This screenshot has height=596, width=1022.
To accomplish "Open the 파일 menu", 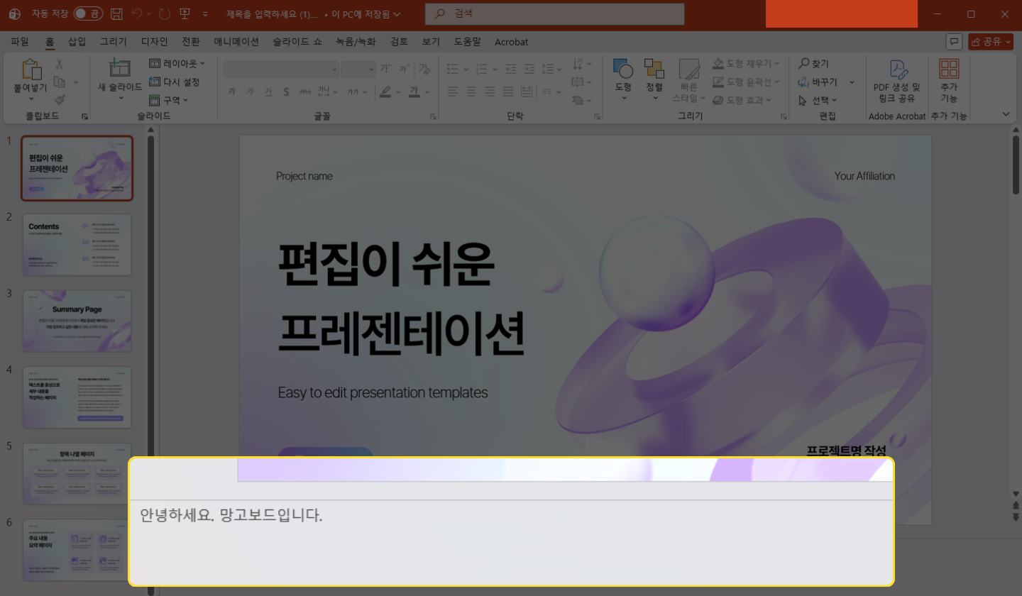I will click(20, 42).
